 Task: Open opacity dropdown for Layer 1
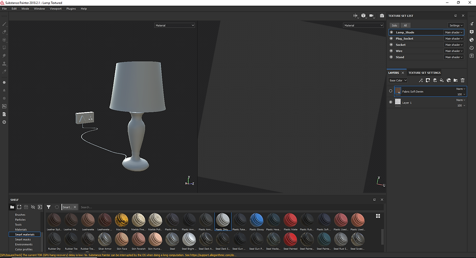click(461, 106)
